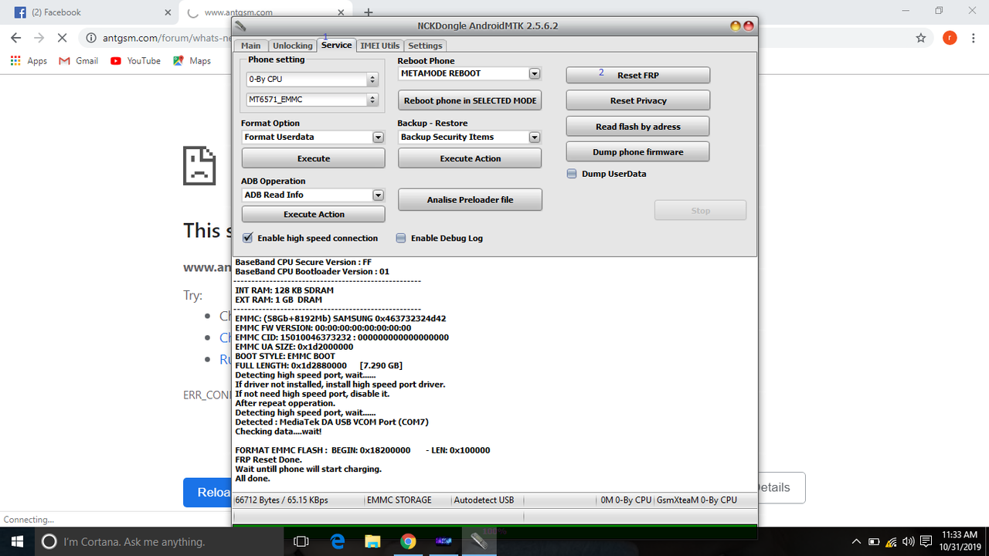Switch to the Main tab
This screenshot has width=989, height=556.
(x=250, y=46)
